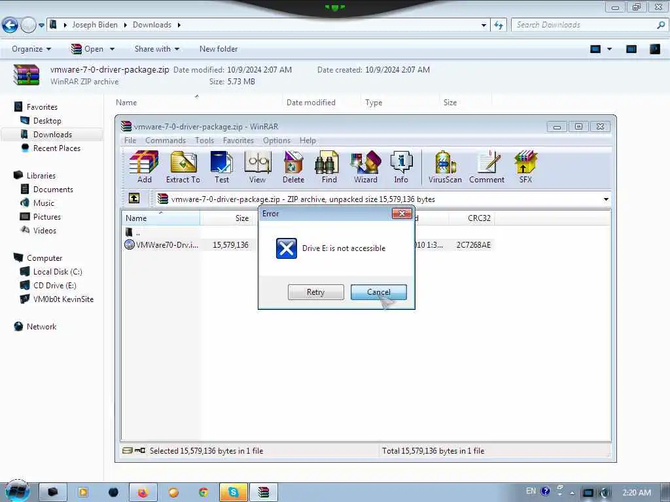Click the volume icon in system tray
The height and width of the screenshot is (502, 670).
(605, 493)
